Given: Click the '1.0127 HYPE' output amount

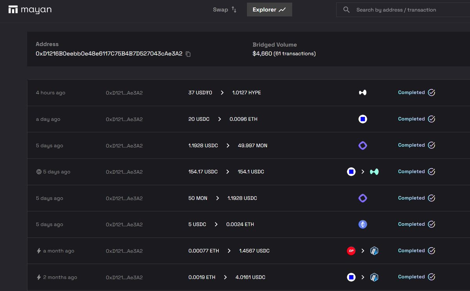Looking at the screenshot, I should pos(246,93).
